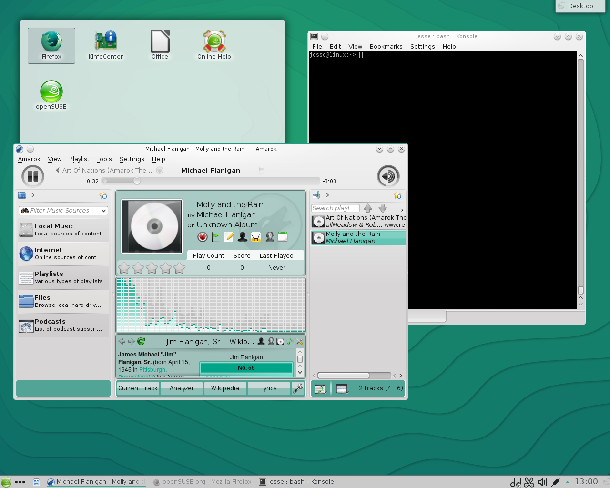Open the Tools menu in Amarok

pyautogui.click(x=104, y=159)
